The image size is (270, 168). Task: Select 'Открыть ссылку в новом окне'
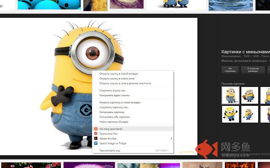[x=117, y=79]
